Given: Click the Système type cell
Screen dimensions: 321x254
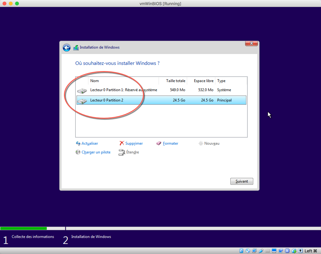Looking at the screenshot, I should (x=224, y=90).
